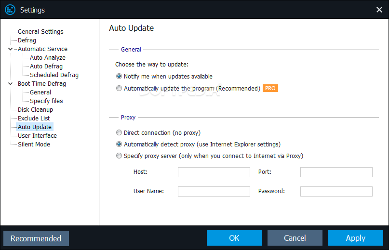Click the Recommended button

pos(36,238)
